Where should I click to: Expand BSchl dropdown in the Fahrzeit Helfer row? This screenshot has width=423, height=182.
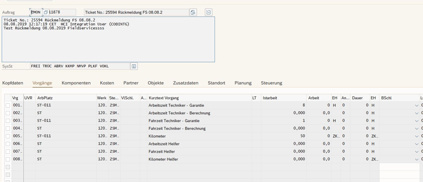pyautogui.click(x=417, y=152)
